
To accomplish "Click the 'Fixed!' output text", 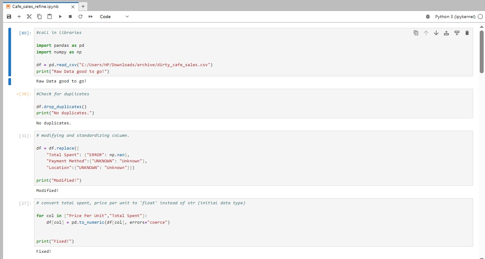I will click(x=44, y=251).
